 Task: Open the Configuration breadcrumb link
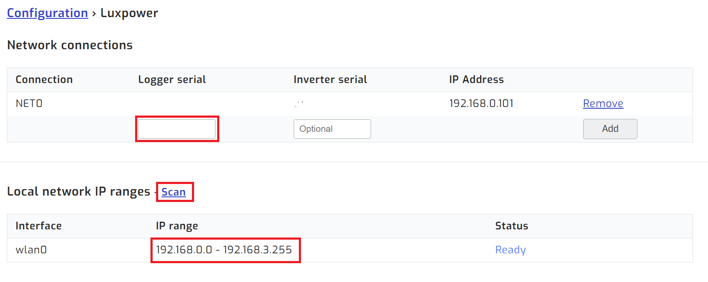[x=47, y=13]
